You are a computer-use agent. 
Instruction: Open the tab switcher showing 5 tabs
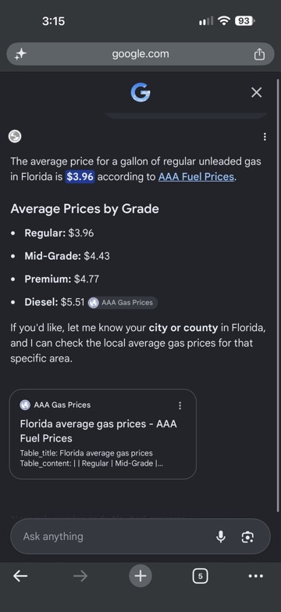pos(200,576)
